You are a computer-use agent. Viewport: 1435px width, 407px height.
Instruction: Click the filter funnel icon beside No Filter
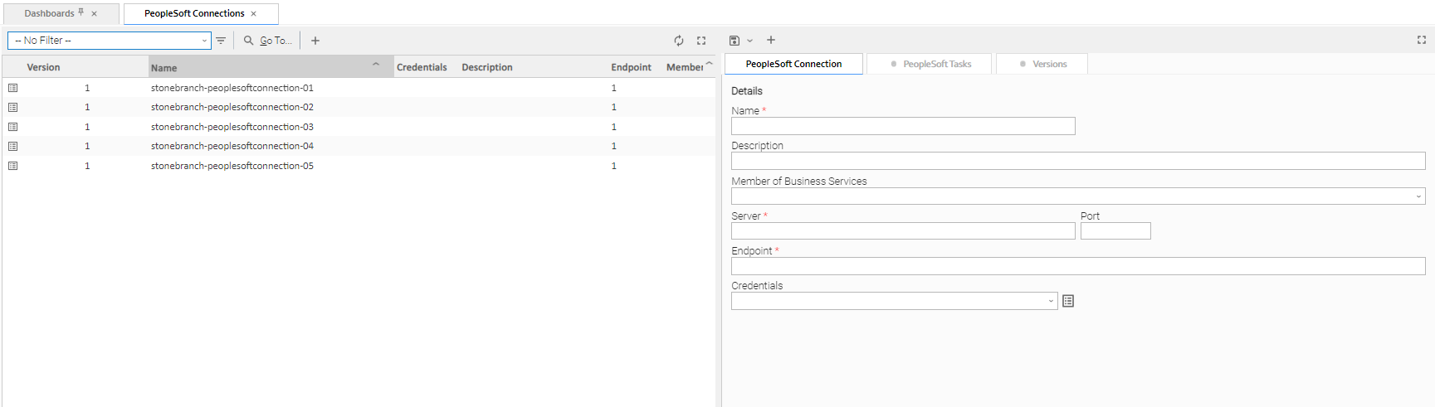tap(221, 41)
